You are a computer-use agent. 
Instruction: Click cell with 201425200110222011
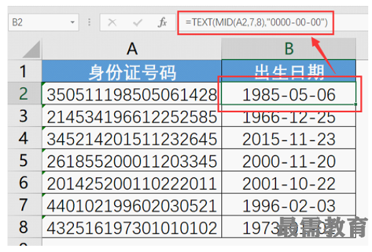coord(132,182)
